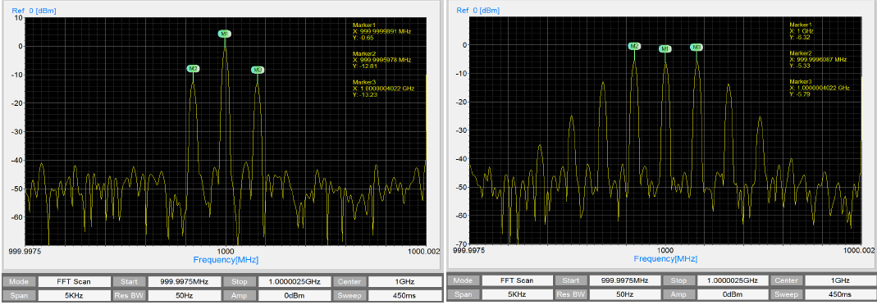The image size is (877, 305).
Task: Click the Mode button in left panel
Action: pos(20,281)
